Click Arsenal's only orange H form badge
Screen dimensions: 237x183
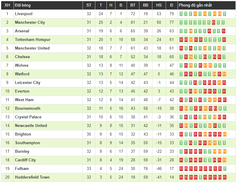tap(191, 31)
